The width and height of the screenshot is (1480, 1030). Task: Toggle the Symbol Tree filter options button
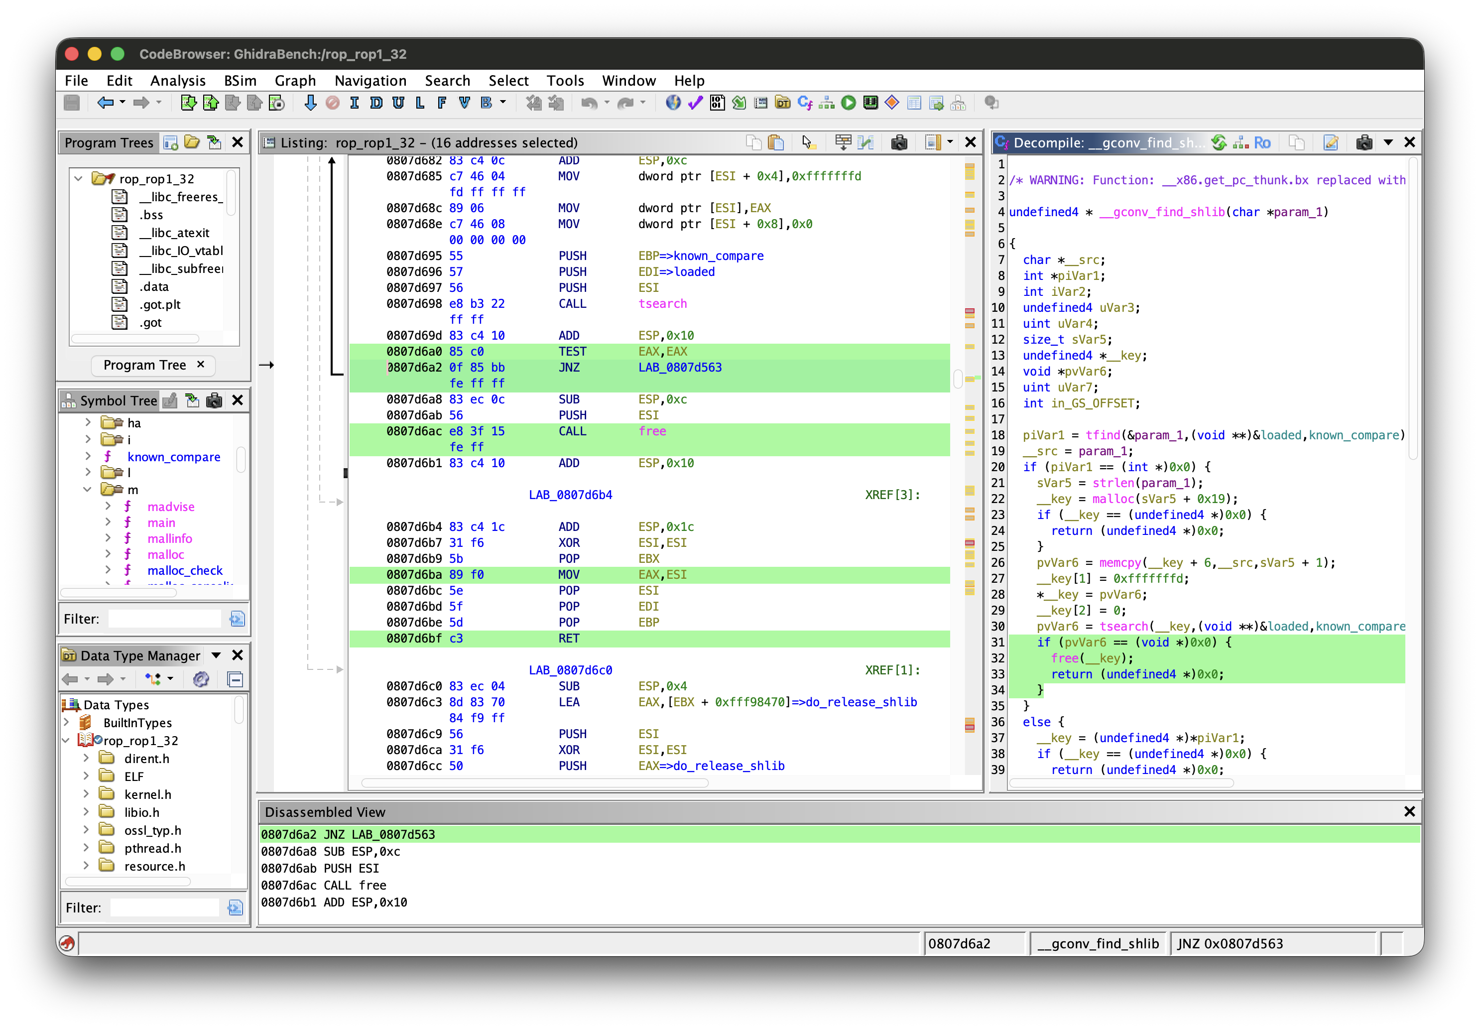coord(237,619)
